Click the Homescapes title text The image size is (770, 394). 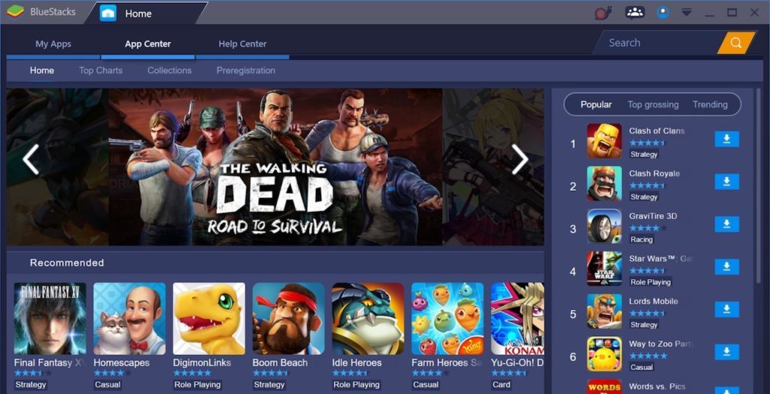(x=121, y=362)
